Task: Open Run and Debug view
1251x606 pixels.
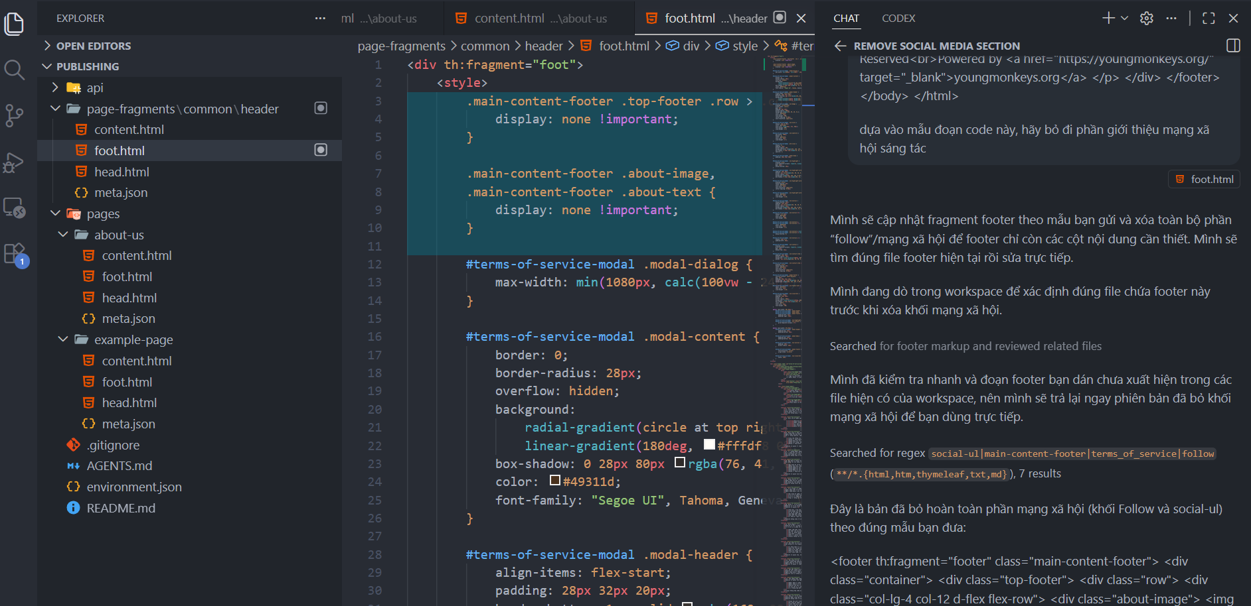Action: point(14,162)
